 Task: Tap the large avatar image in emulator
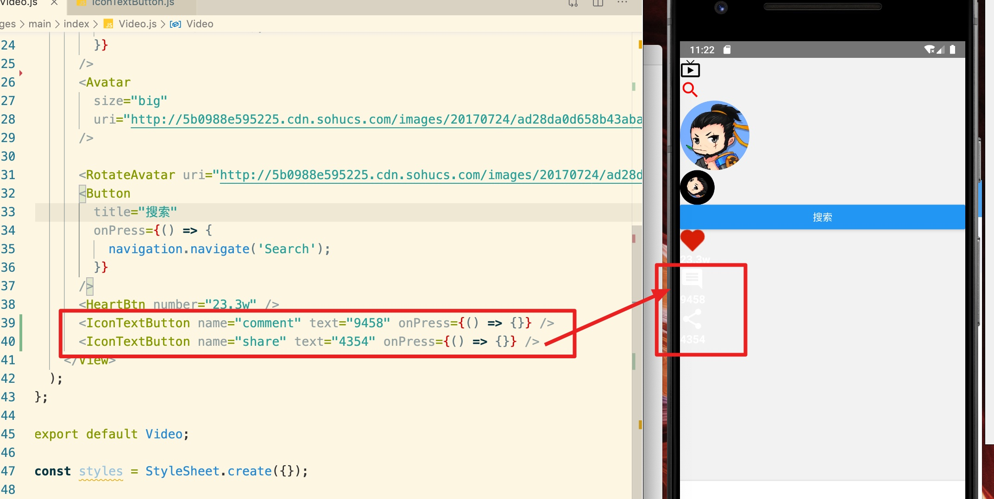[x=715, y=135]
